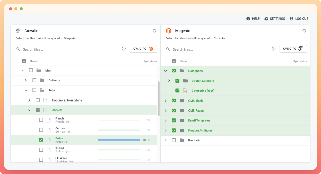
Task: Refresh the Crowdin file list
Action: pos(154,31)
